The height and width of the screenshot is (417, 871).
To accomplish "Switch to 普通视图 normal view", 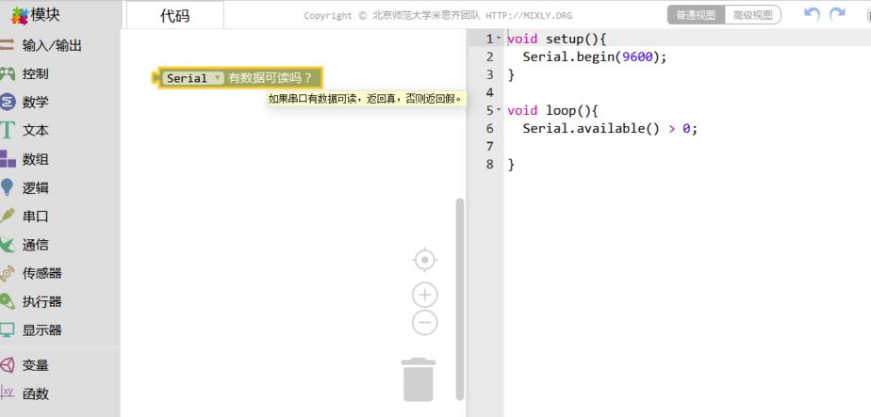I will pyautogui.click(x=696, y=15).
